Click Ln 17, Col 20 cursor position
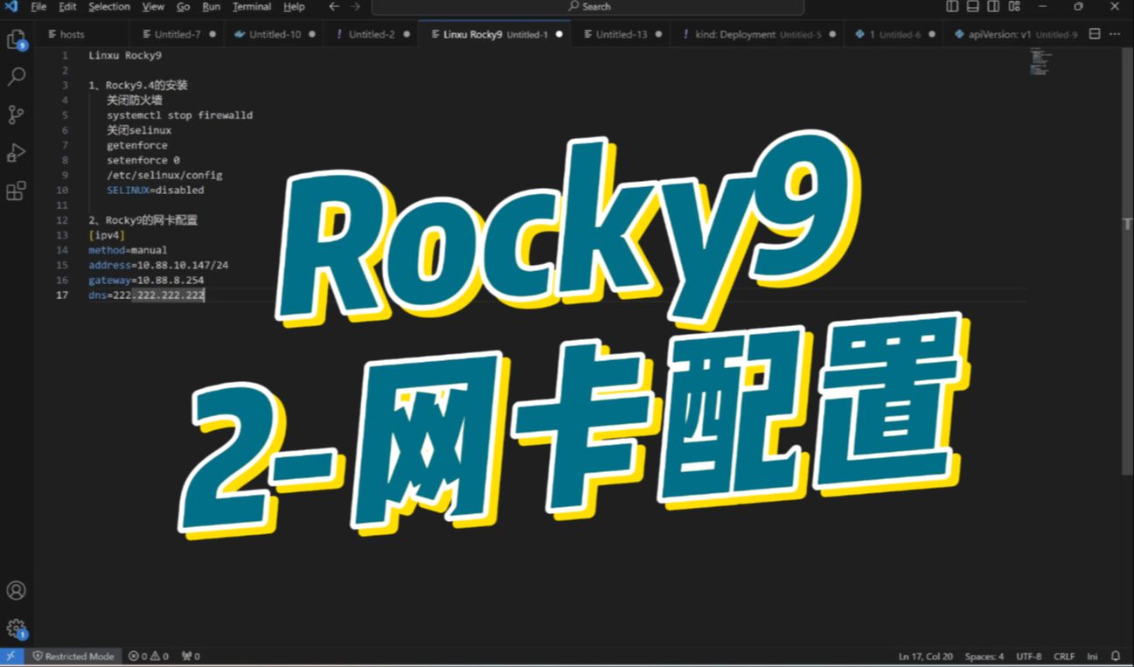The width and height of the screenshot is (1134, 667). click(925, 656)
